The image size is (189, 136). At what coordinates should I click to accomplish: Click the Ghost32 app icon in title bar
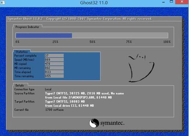click(3, 3)
